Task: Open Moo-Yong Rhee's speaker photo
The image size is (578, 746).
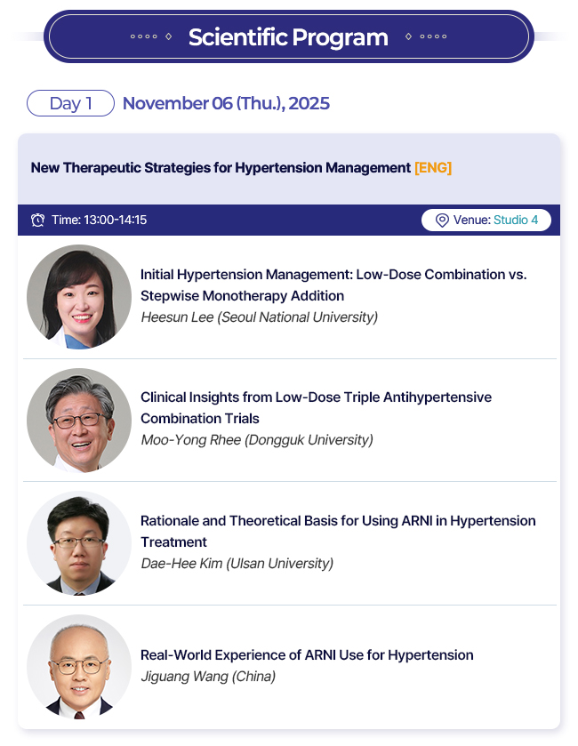Action: 79,420
